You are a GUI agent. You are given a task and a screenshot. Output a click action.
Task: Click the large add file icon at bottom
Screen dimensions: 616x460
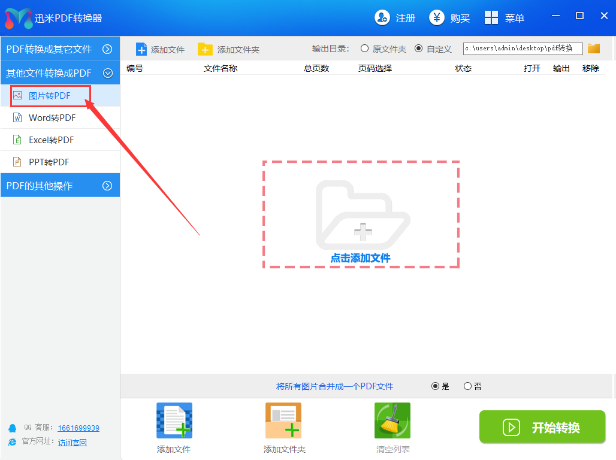[x=174, y=421]
